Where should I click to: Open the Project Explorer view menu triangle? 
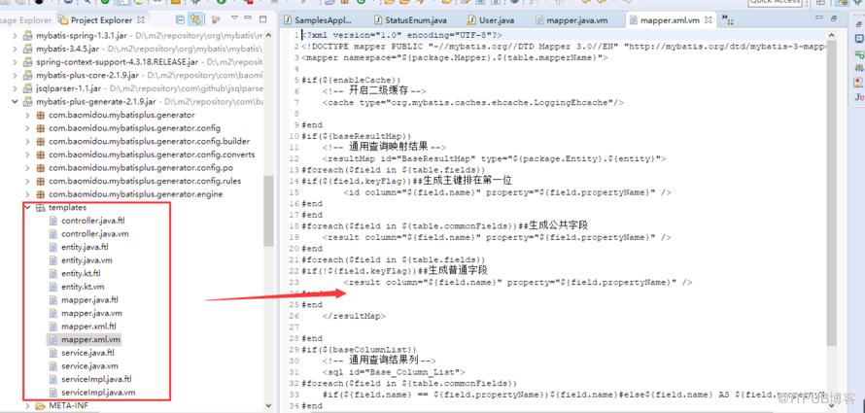coord(234,18)
